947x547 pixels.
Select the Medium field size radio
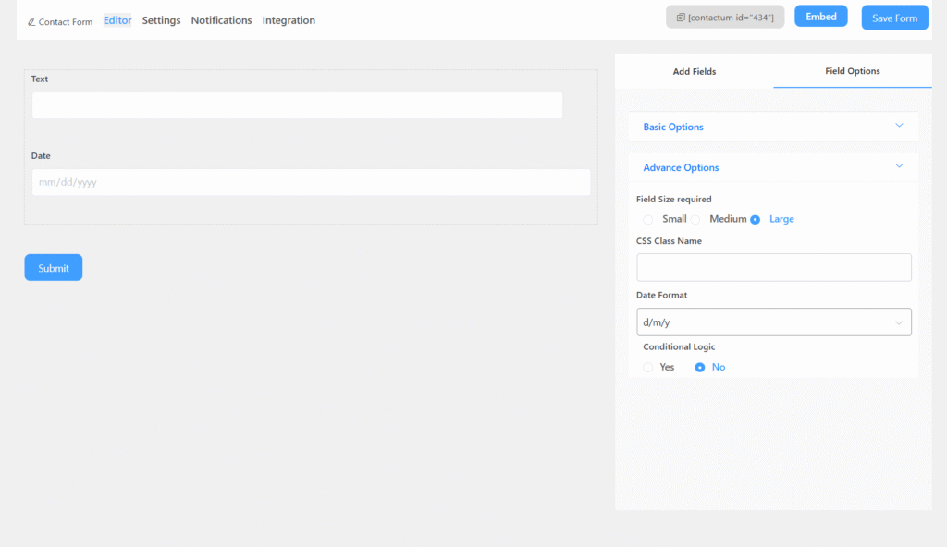[x=695, y=220]
